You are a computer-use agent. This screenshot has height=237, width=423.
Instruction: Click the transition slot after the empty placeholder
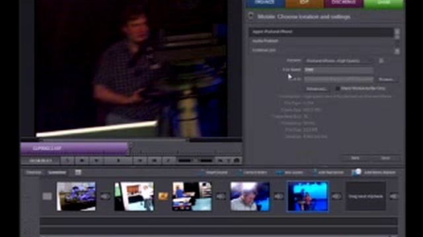point(393,197)
